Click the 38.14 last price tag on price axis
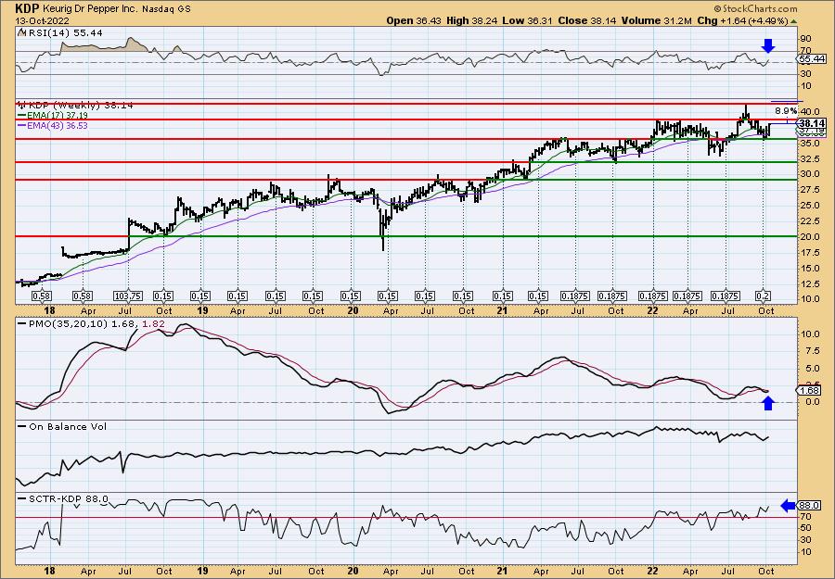Viewport: 835px width, 579px height. [x=812, y=123]
